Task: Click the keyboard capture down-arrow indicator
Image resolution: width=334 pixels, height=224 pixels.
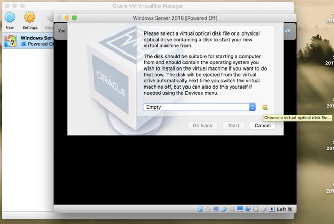Action: [272, 209]
